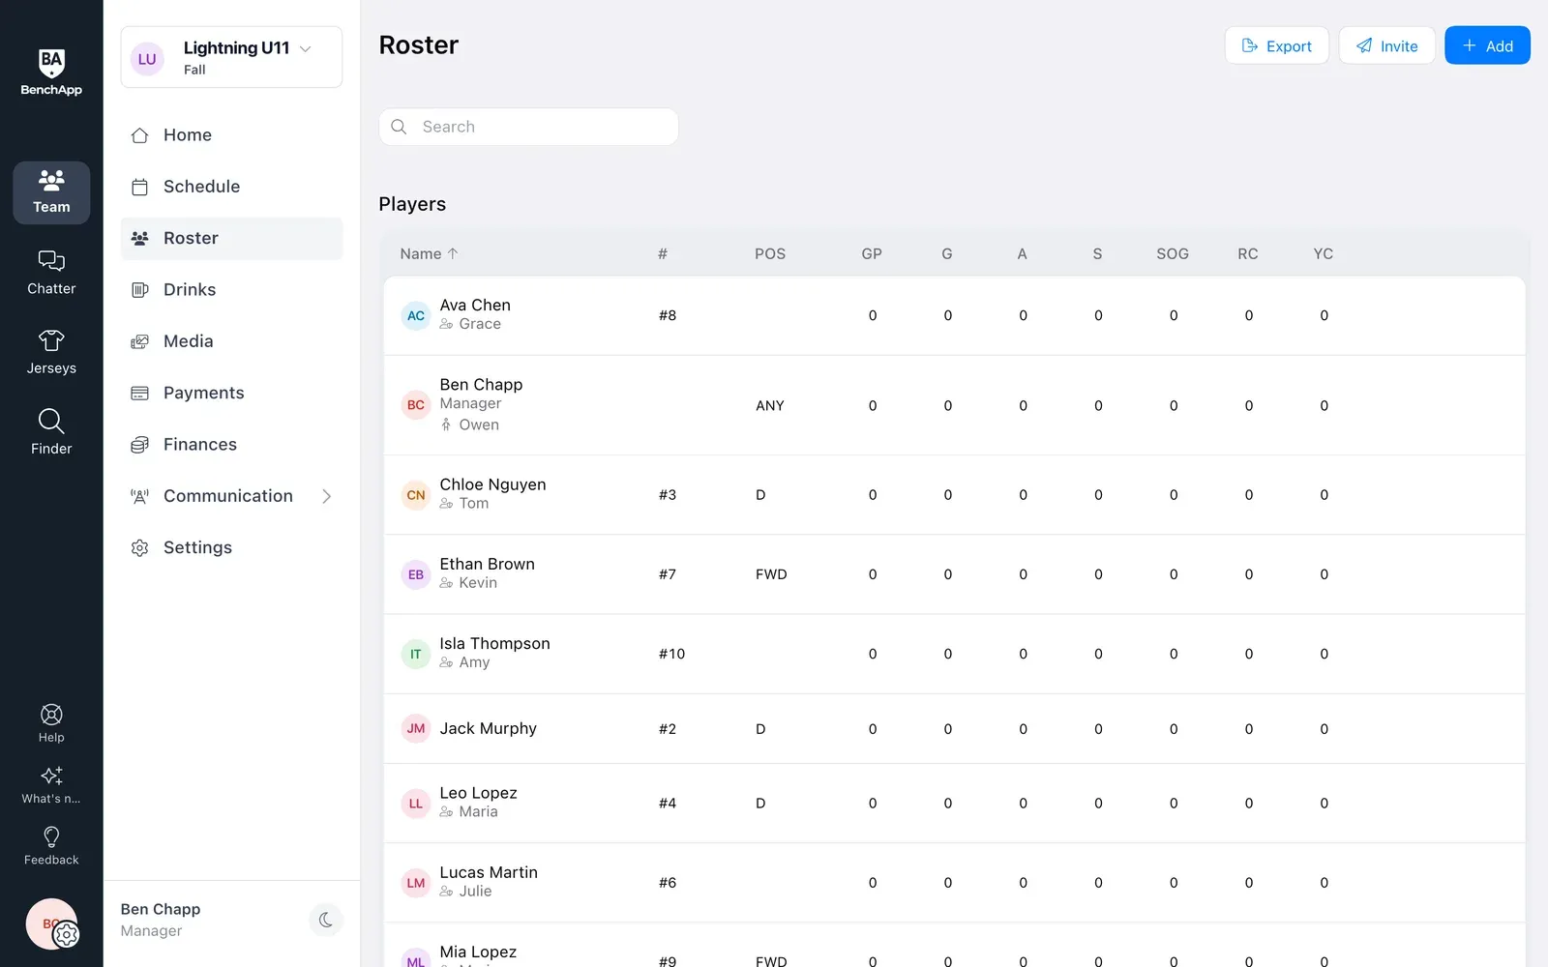This screenshot has height=967, width=1548.
Task: Open Mia Lopez player name
Action: pyautogui.click(x=478, y=952)
